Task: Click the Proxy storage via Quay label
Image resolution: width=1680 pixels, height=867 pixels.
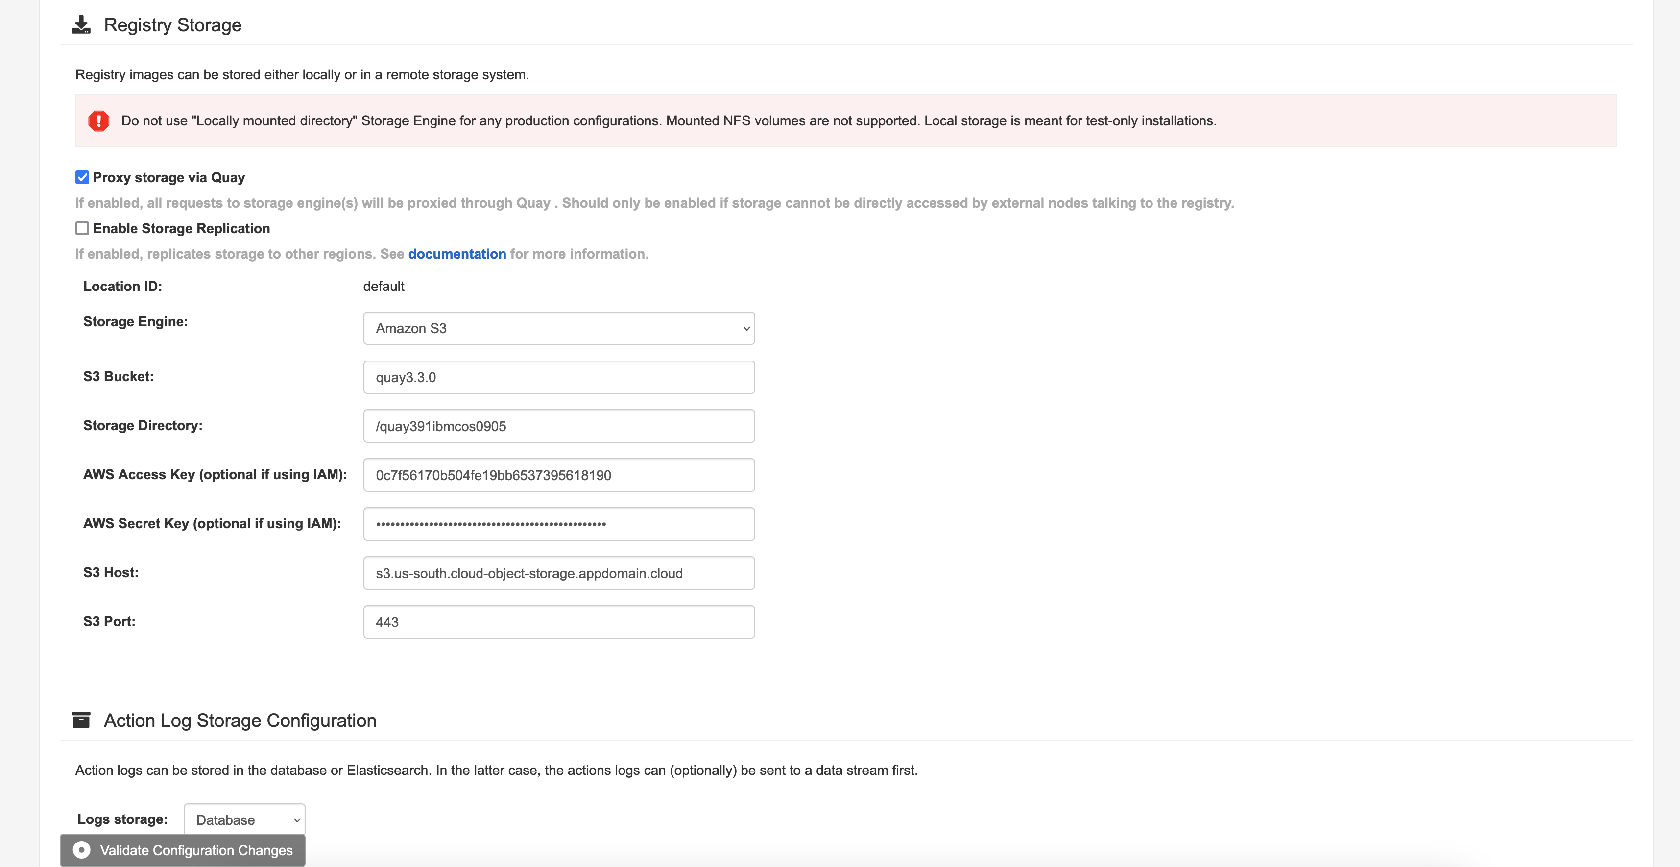Action: [169, 177]
